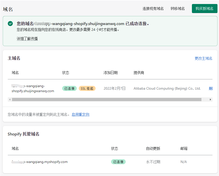Screen dimensions: 219x176
Task: Click the 提供商 column header
Action: [139, 73]
